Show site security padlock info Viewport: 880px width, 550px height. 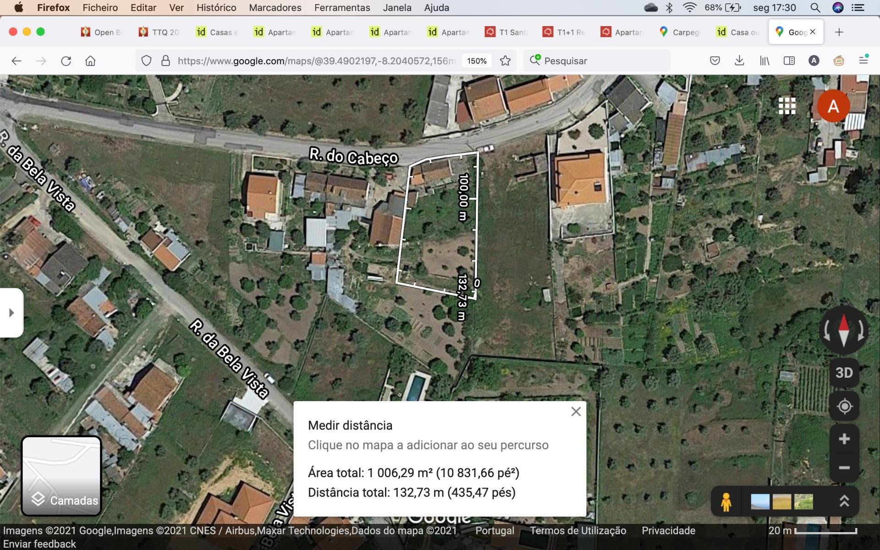(x=165, y=61)
